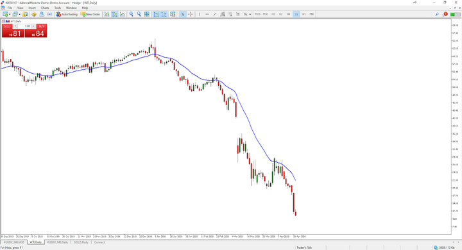Select the Equidistant Channel tool
The width and height of the screenshot is (462, 250).
pyautogui.click(x=223, y=14)
